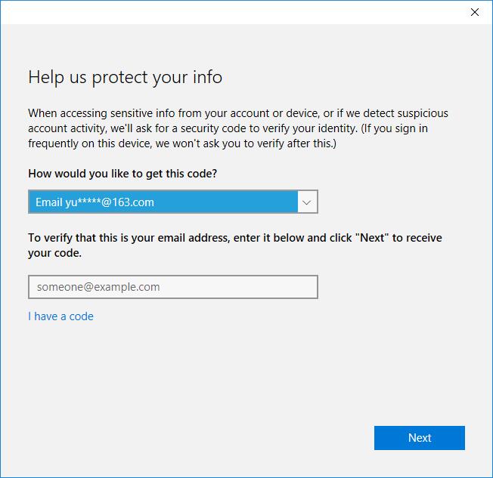493x478 pixels.
Task: Proceed by clicking Next to receive the code
Action: 420,438
